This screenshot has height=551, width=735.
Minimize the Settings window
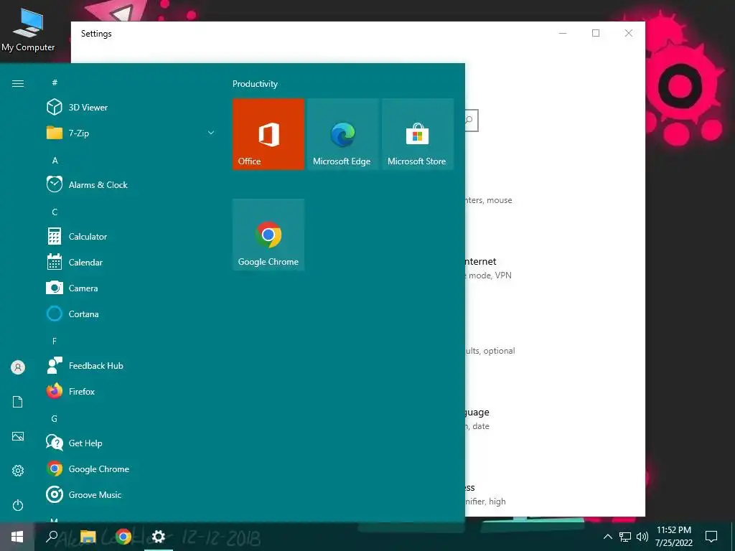point(563,33)
